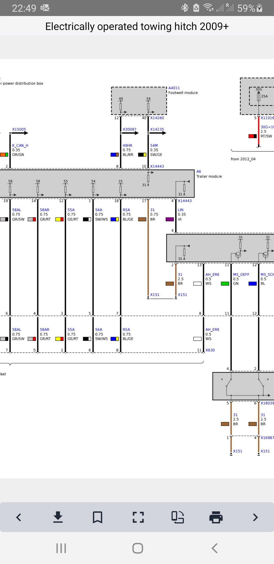The height and width of the screenshot is (564, 274).
Task: Open connector X16987 link
Action: [267, 438]
